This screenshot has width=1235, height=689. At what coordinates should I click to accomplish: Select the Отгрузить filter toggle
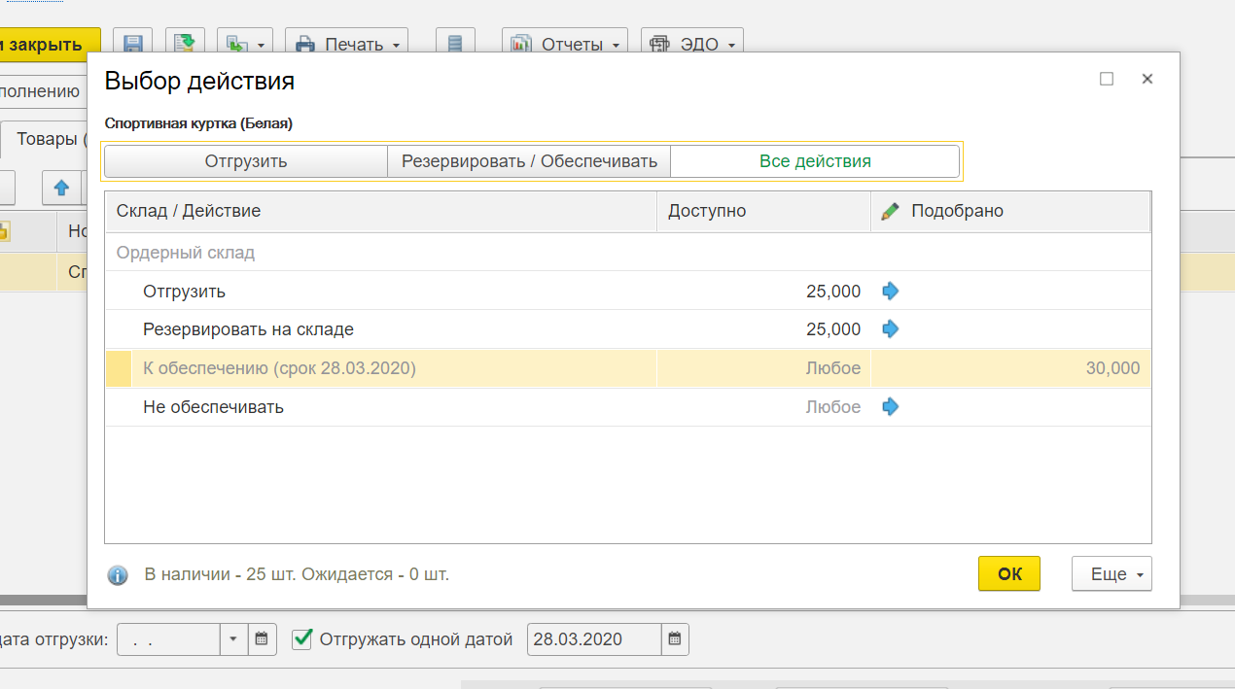246,161
